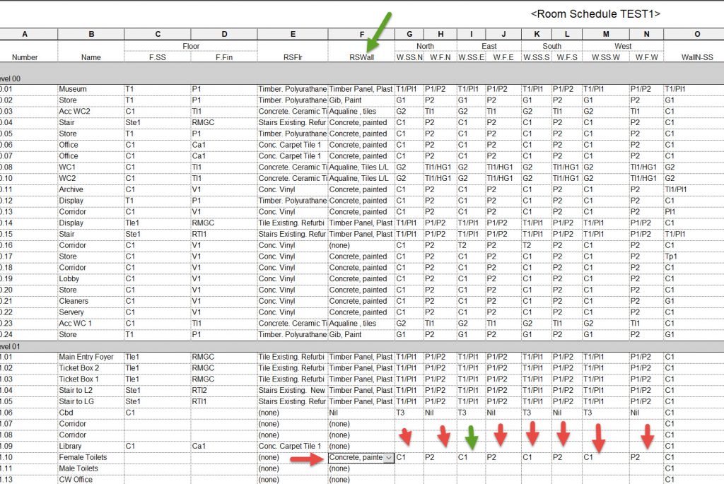
Task: Select the Tp1 cell in WallN-SS column
Action: pyautogui.click(x=670, y=256)
